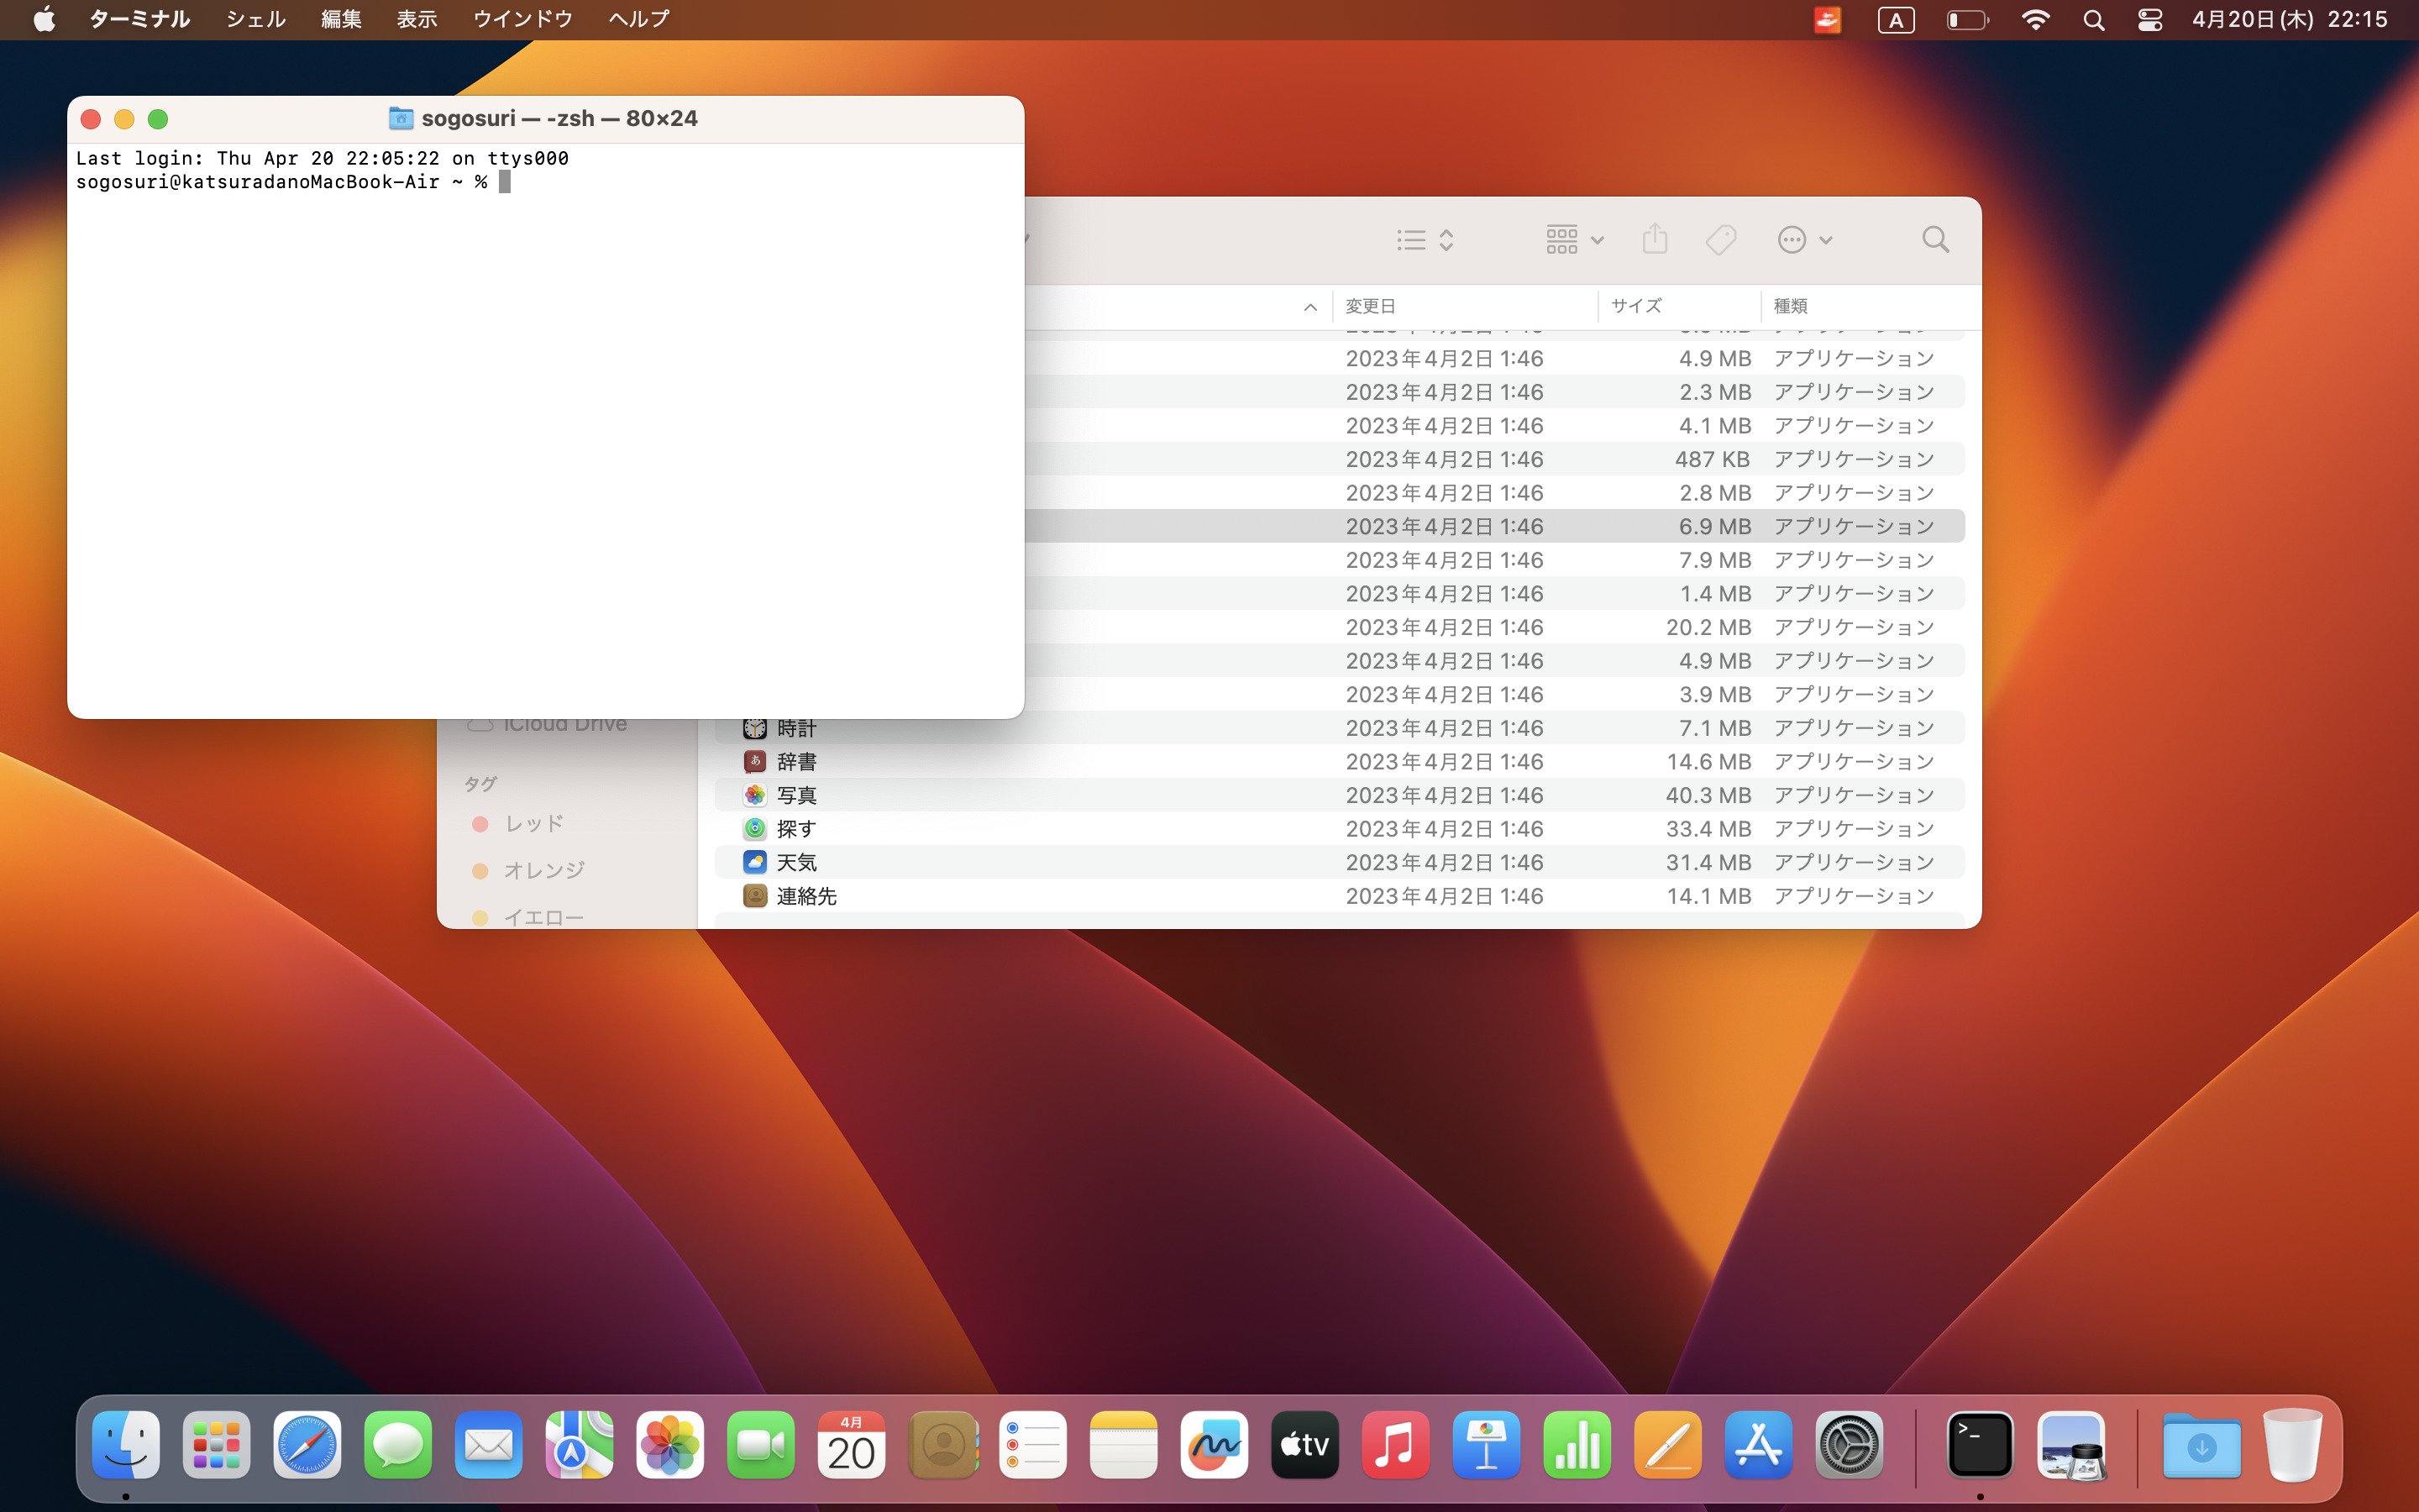Select the 写真 app row

1340,795
